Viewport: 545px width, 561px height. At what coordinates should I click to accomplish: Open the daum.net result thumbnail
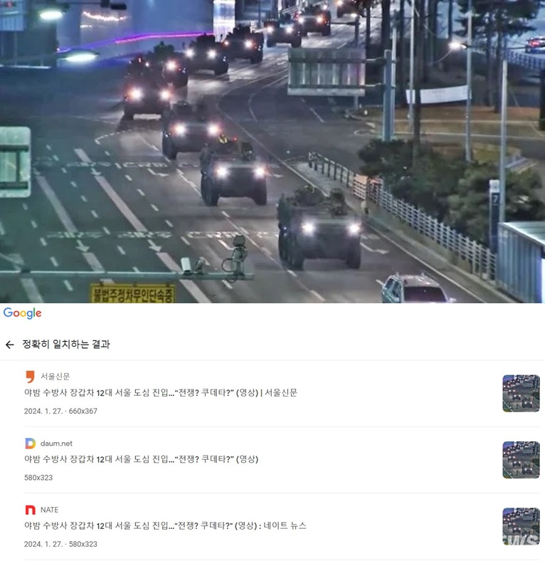click(x=521, y=460)
